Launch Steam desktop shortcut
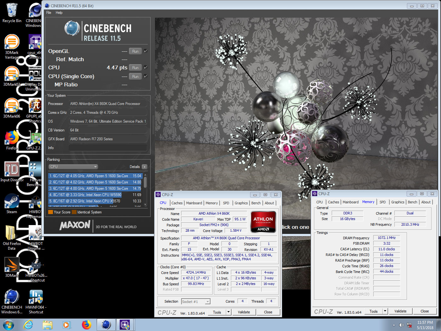The image size is (441, 331). pos(12,204)
